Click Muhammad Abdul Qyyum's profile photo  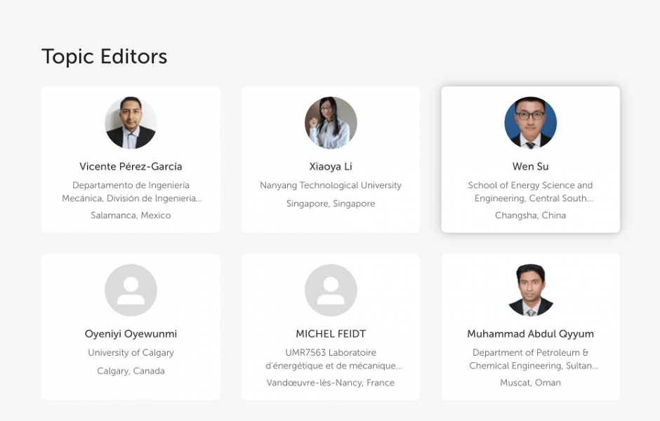tap(530, 290)
